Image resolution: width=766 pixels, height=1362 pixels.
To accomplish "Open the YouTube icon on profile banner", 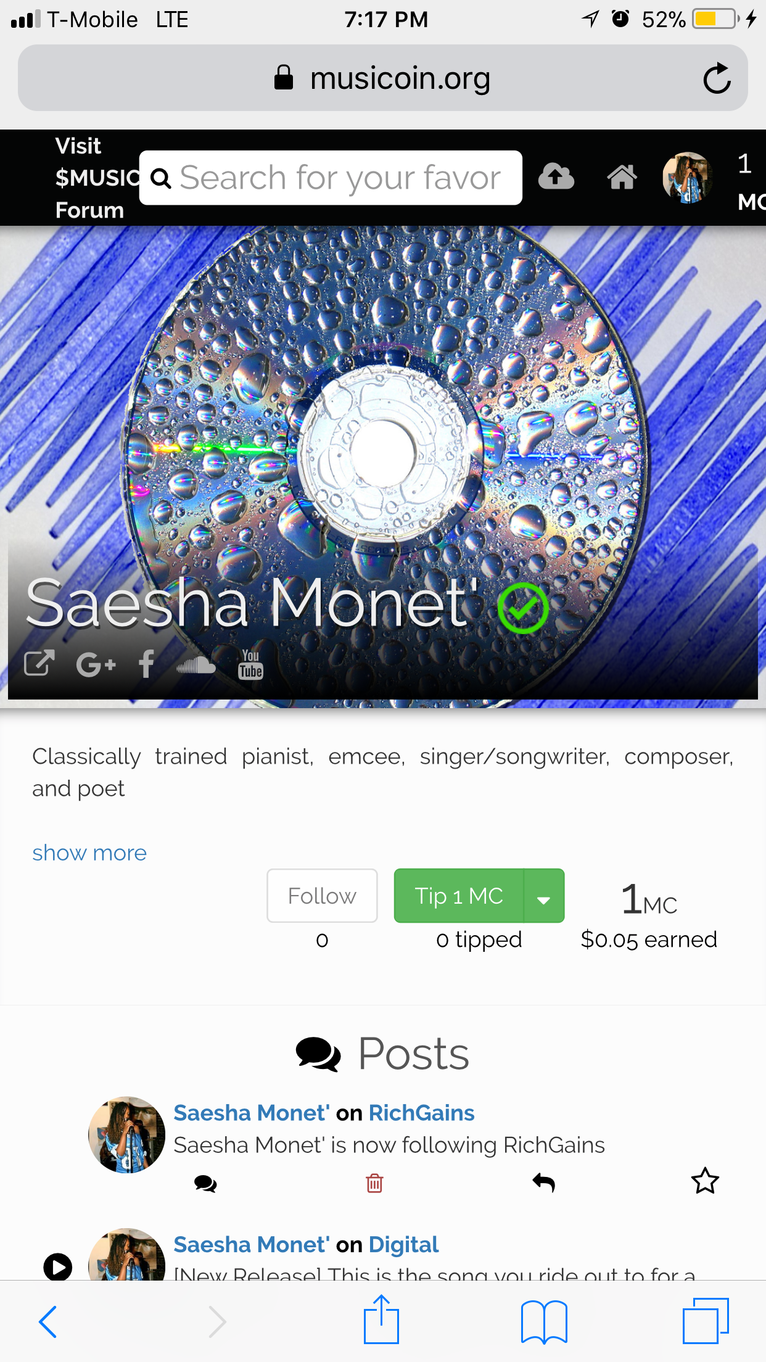I will [250, 664].
